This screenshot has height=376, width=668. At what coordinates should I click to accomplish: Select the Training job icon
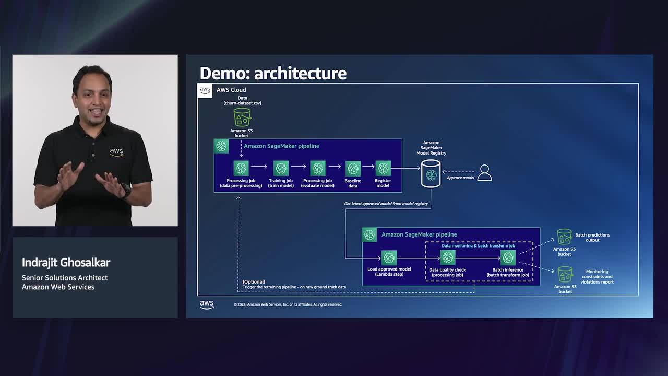[x=281, y=168]
